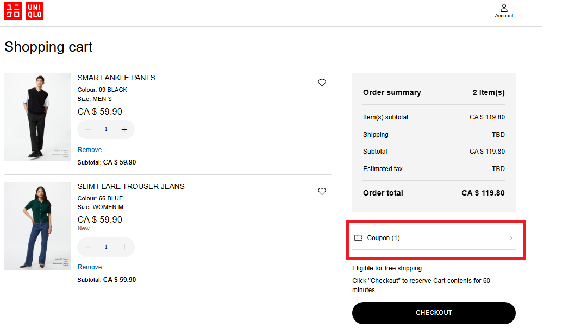This screenshot has width=569, height=334.
Task: Click the coupon ticket icon
Action: pos(359,238)
